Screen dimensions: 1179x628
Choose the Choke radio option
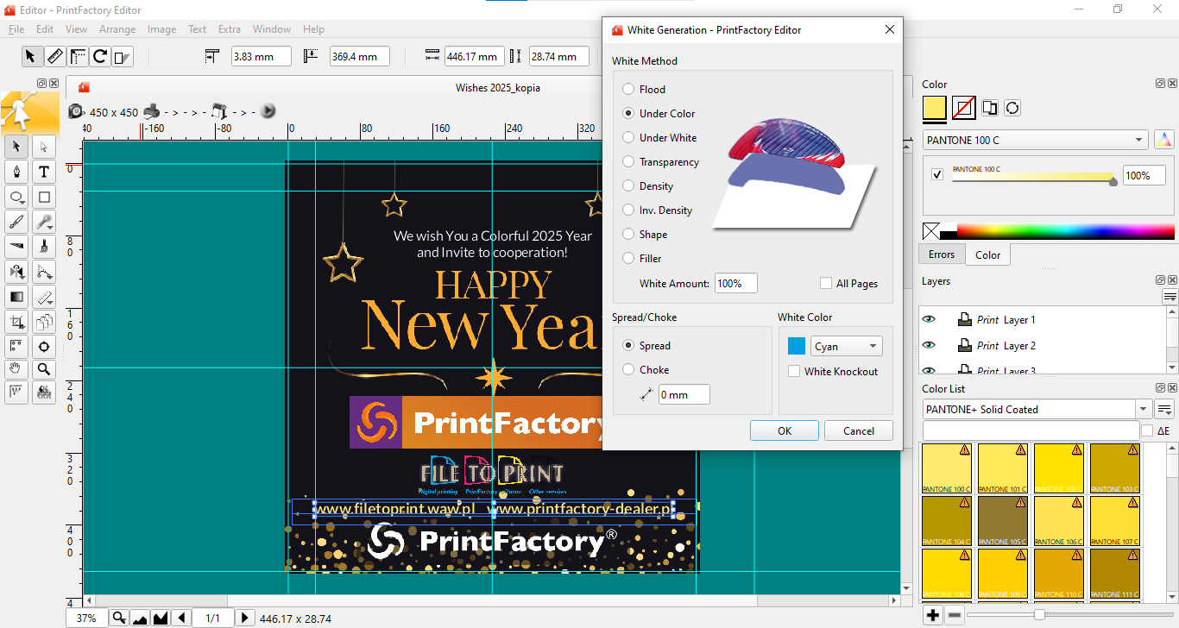628,370
